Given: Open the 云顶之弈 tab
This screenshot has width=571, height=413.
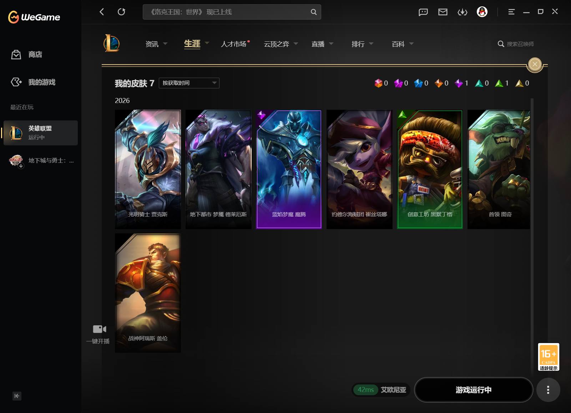Looking at the screenshot, I should pos(277,44).
